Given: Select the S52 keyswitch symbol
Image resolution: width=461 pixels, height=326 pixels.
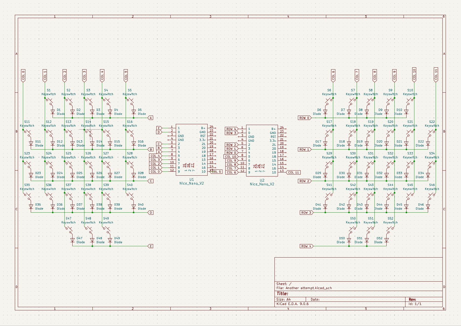Looking at the screenshot, I should coord(391,230).
